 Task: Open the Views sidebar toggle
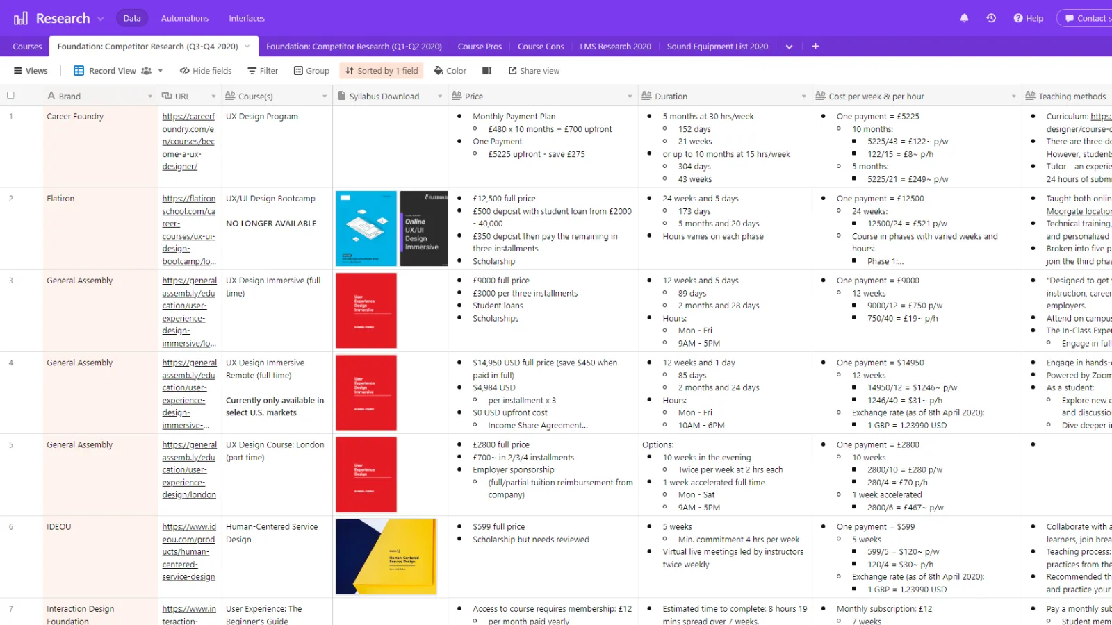pos(31,71)
